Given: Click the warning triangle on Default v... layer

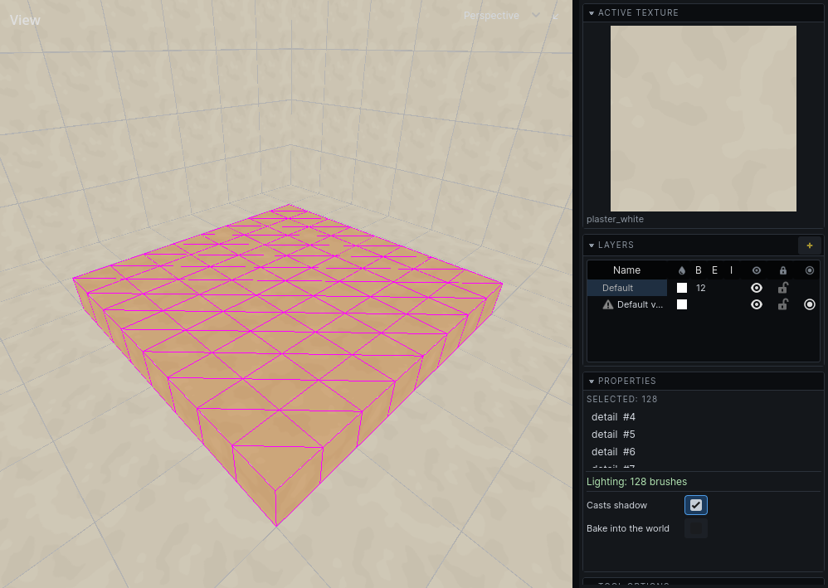Looking at the screenshot, I should tap(608, 304).
